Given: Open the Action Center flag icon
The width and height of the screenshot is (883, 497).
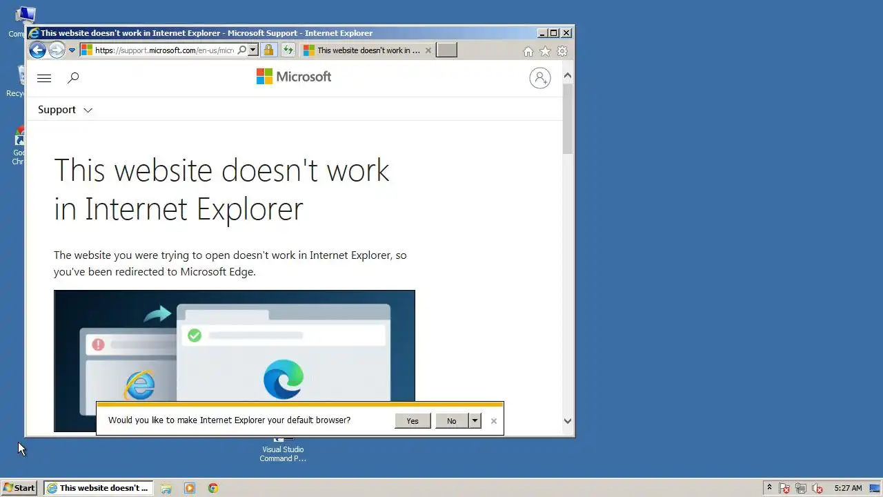Looking at the screenshot, I should 784,489.
